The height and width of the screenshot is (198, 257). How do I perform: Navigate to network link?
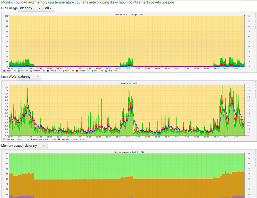tap(95, 3)
